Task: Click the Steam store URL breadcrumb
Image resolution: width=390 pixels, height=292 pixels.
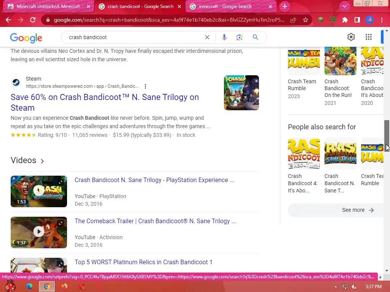Action: click(82, 86)
